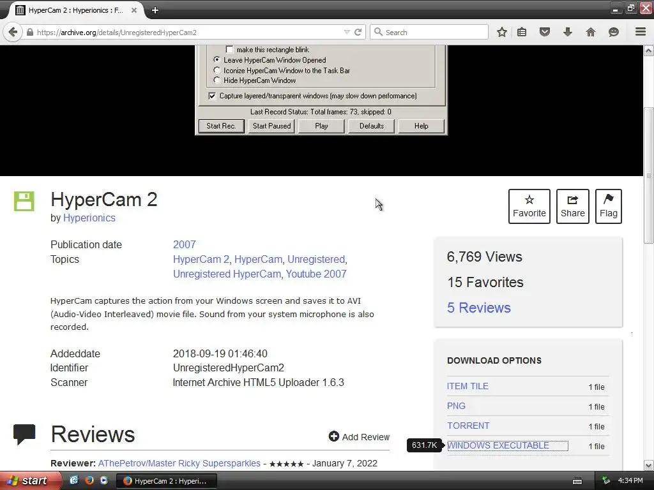Click the Start Rec. button
The height and width of the screenshot is (490, 654).
pos(221,126)
